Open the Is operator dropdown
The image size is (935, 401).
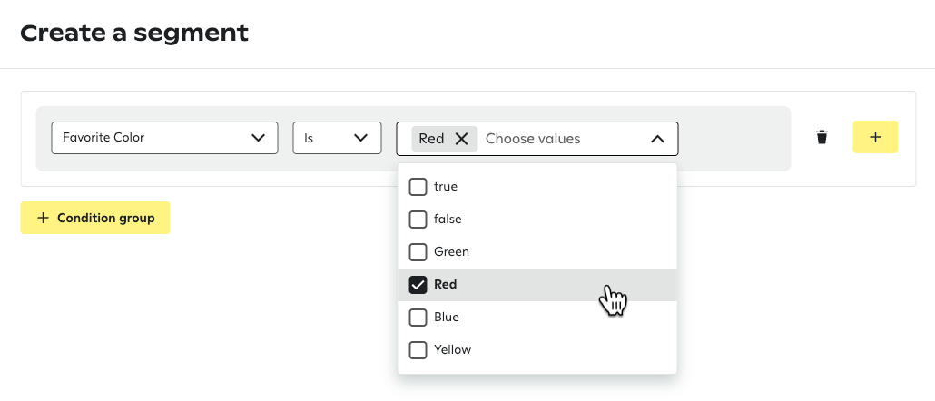tap(337, 138)
